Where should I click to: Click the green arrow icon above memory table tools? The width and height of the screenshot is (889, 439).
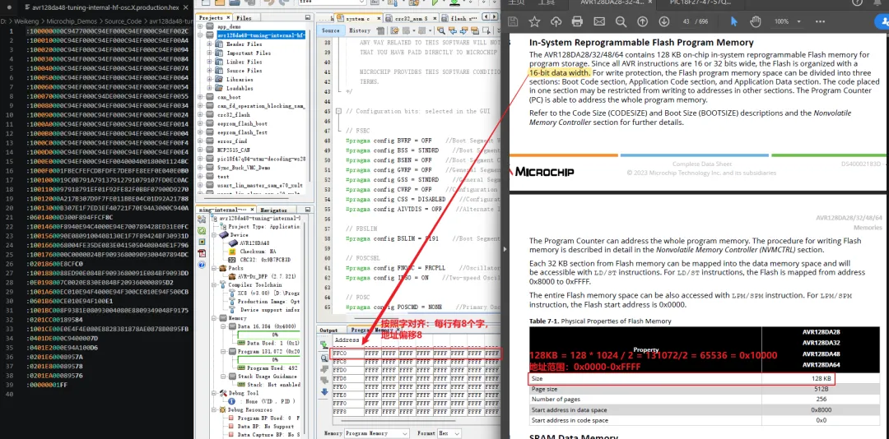[324, 344]
